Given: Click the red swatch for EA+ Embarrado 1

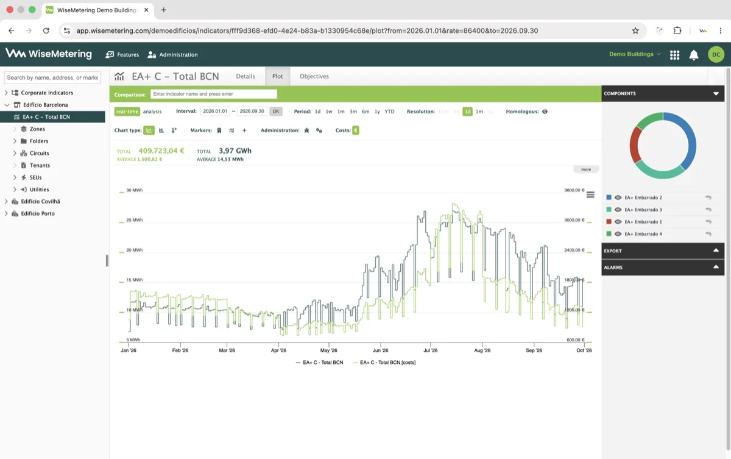Looking at the screenshot, I should [609, 222].
